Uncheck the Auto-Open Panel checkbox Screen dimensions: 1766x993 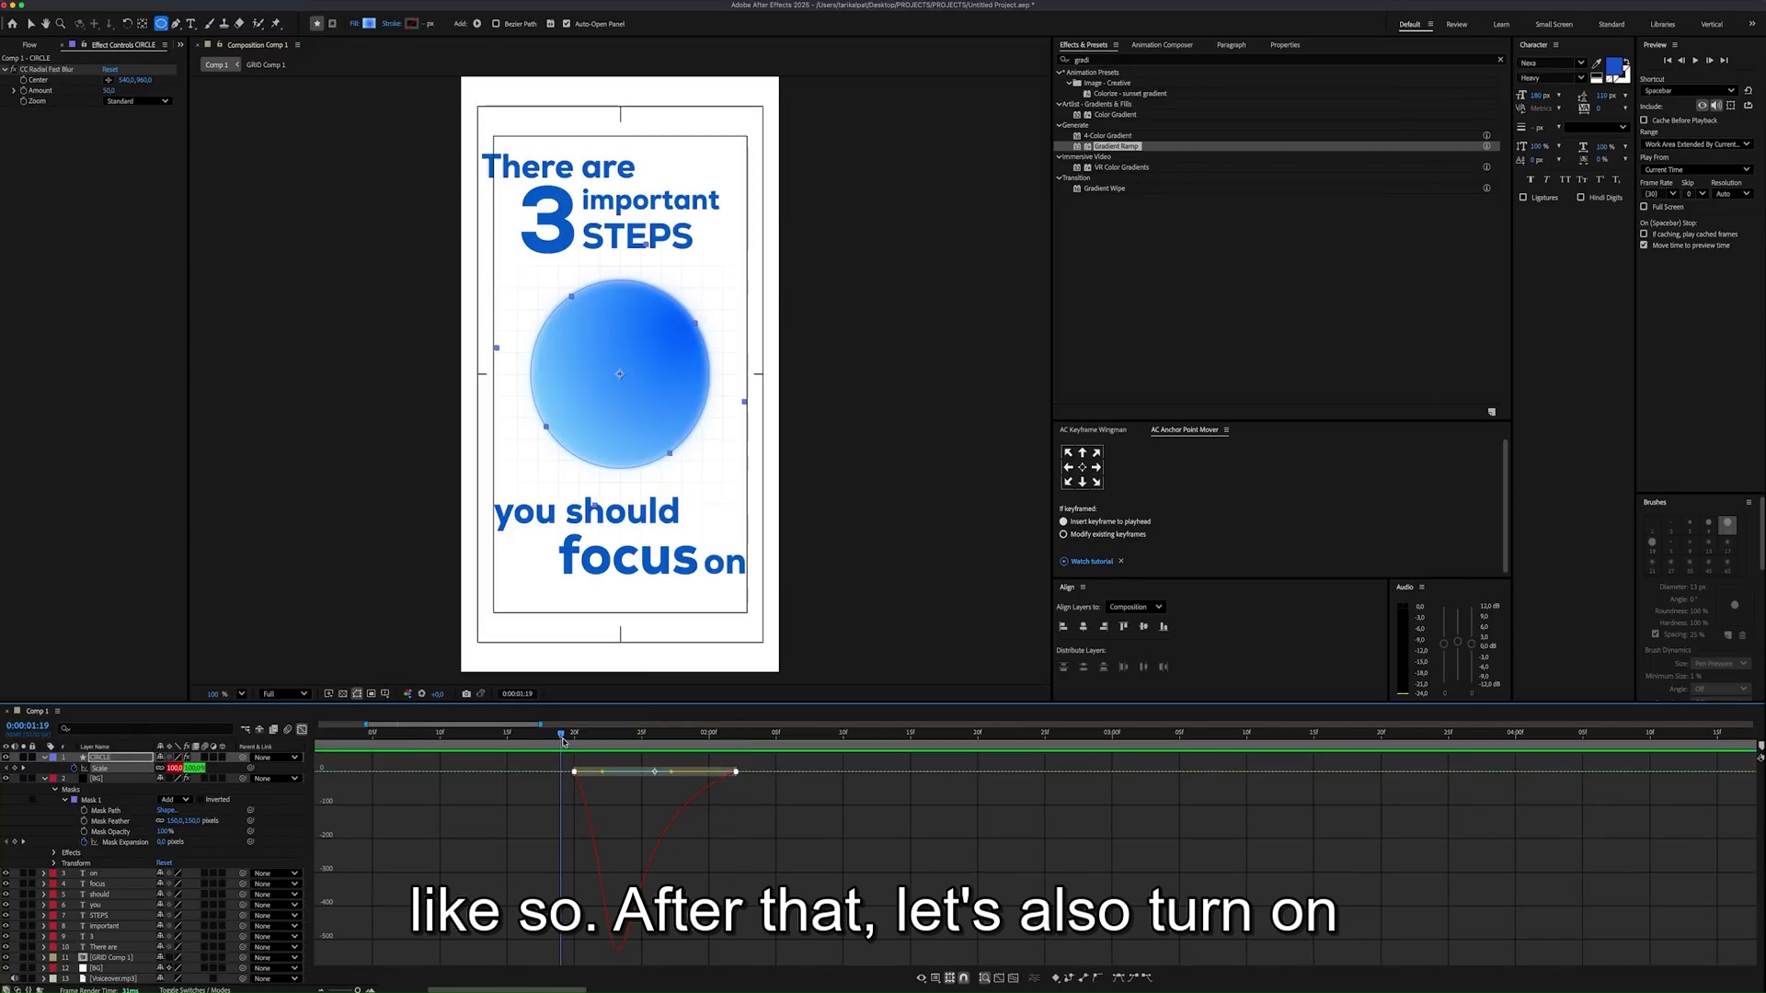pos(567,24)
